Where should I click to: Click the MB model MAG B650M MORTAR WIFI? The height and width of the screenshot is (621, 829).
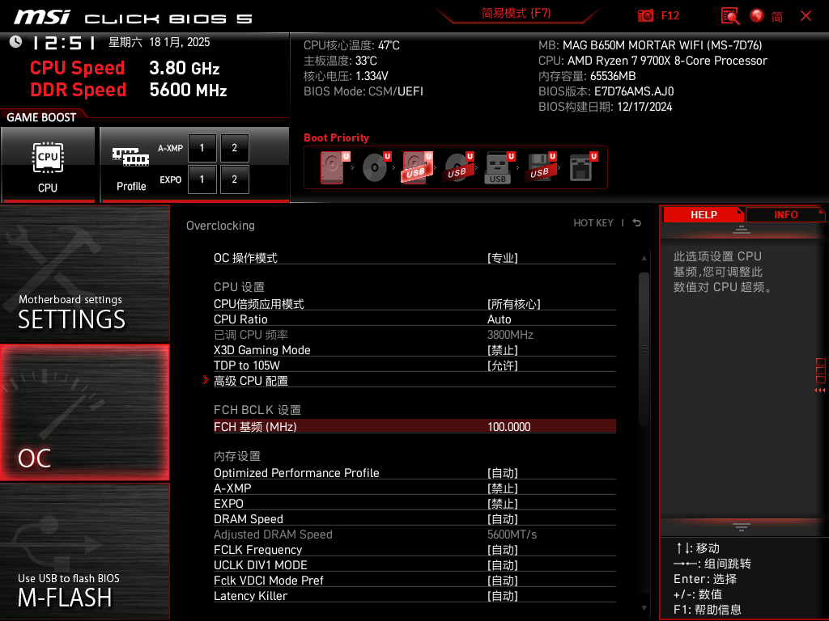pyautogui.click(x=650, y=45)
